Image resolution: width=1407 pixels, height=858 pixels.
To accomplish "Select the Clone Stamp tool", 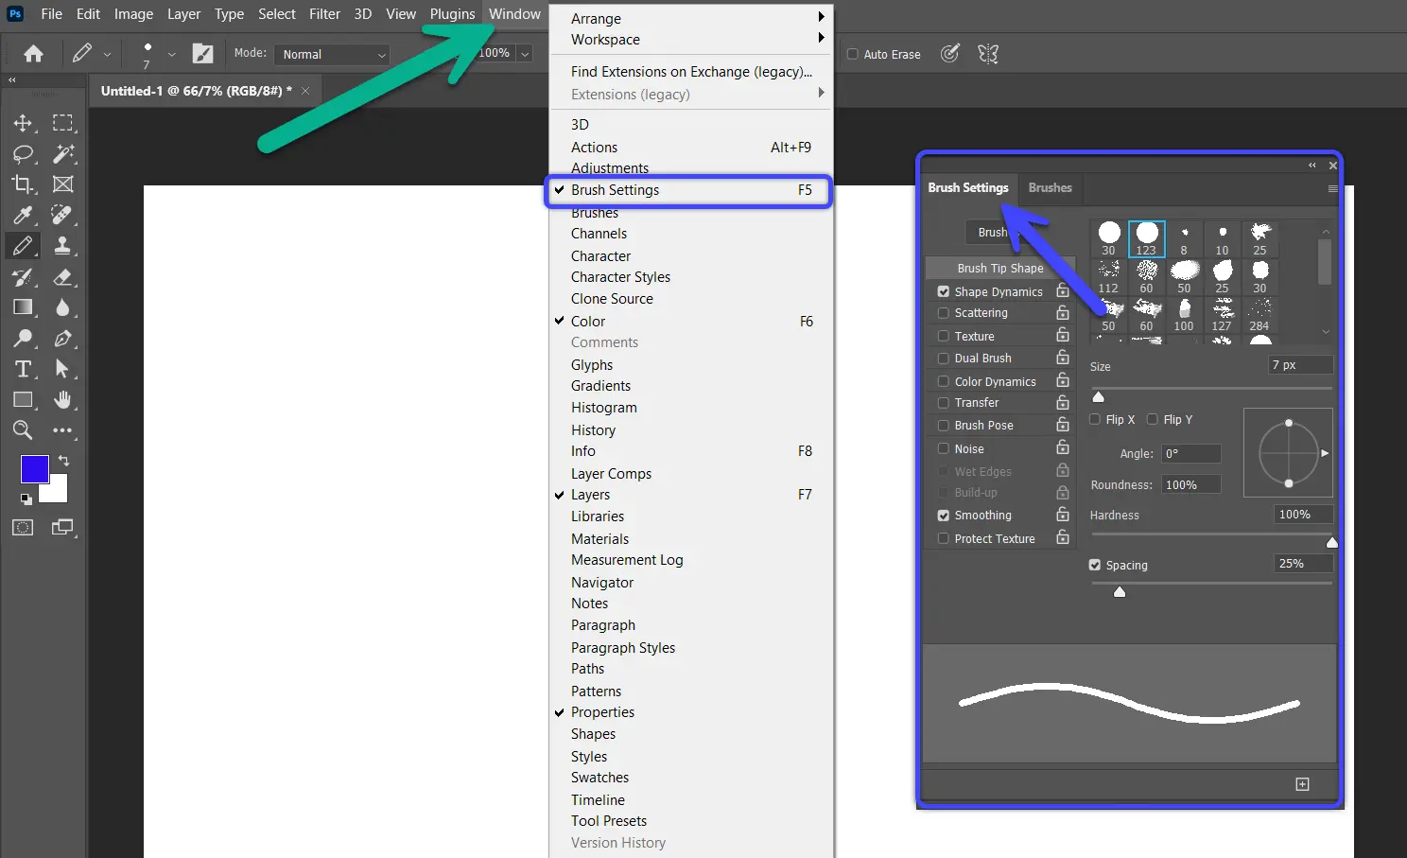I will point(62,246).
